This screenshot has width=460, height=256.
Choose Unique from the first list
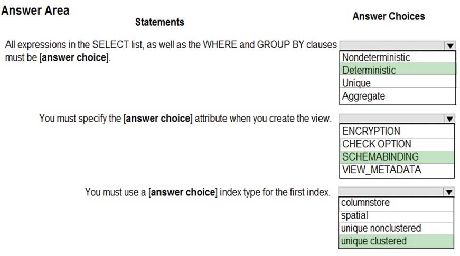pyautogui.click(x=398, y=83)
